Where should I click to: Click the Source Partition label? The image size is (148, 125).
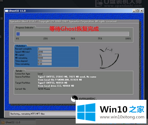(23, 77)
